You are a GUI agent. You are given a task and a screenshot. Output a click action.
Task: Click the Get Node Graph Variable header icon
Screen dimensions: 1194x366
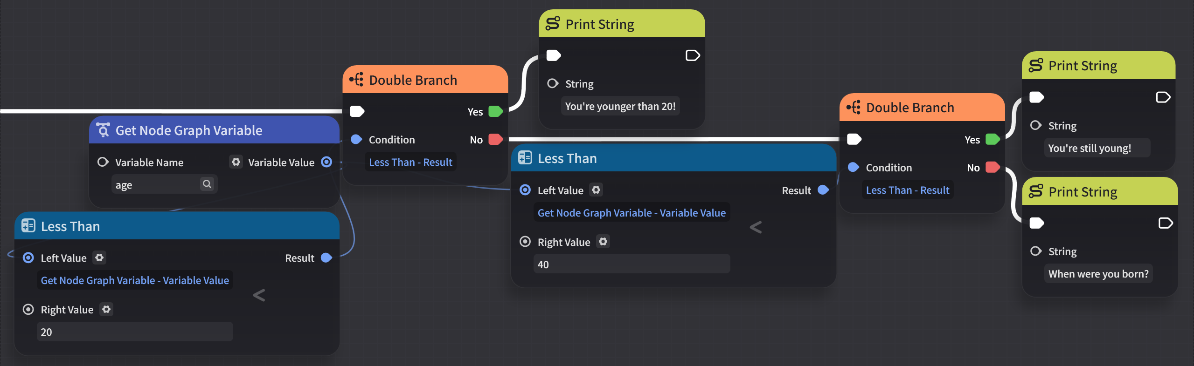click(x=103, y=130)
